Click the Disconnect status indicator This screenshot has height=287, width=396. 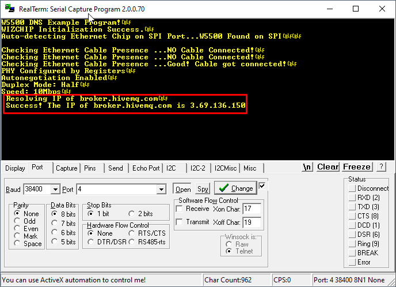352,188
